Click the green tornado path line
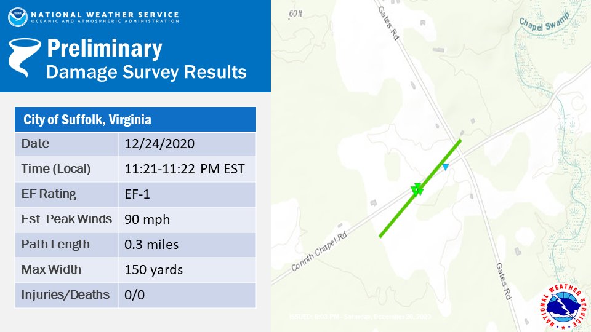 click(420, 188)
